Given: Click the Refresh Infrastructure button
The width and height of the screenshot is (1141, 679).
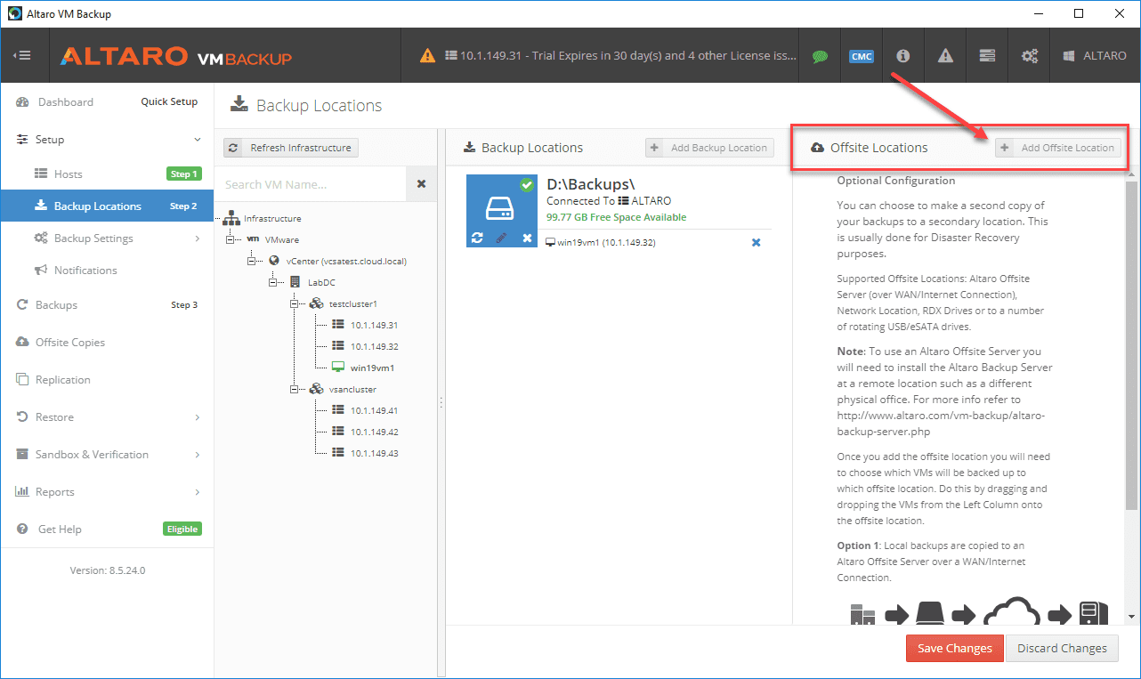Looking at the screenshot, I should point(291,148).
